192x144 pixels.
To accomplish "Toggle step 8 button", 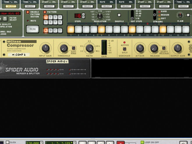I will [x=125, y=29].
